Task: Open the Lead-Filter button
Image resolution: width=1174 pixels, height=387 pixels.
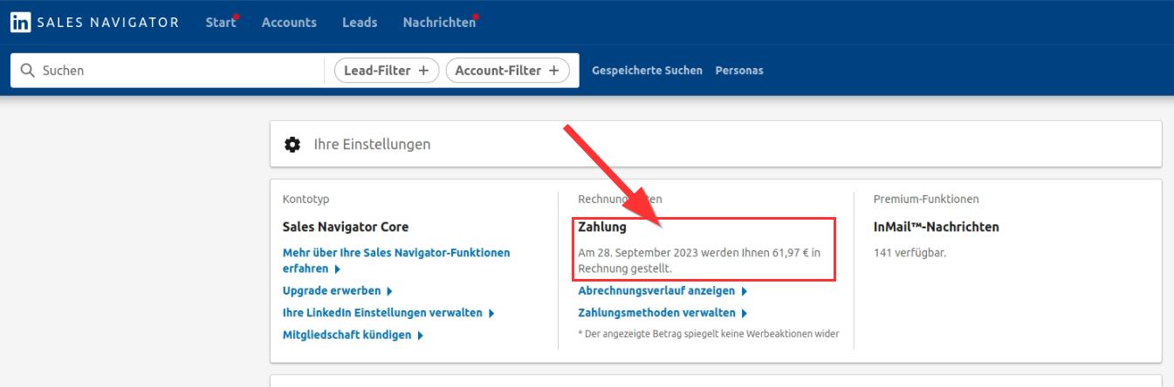Action: [x=387, y=71]
